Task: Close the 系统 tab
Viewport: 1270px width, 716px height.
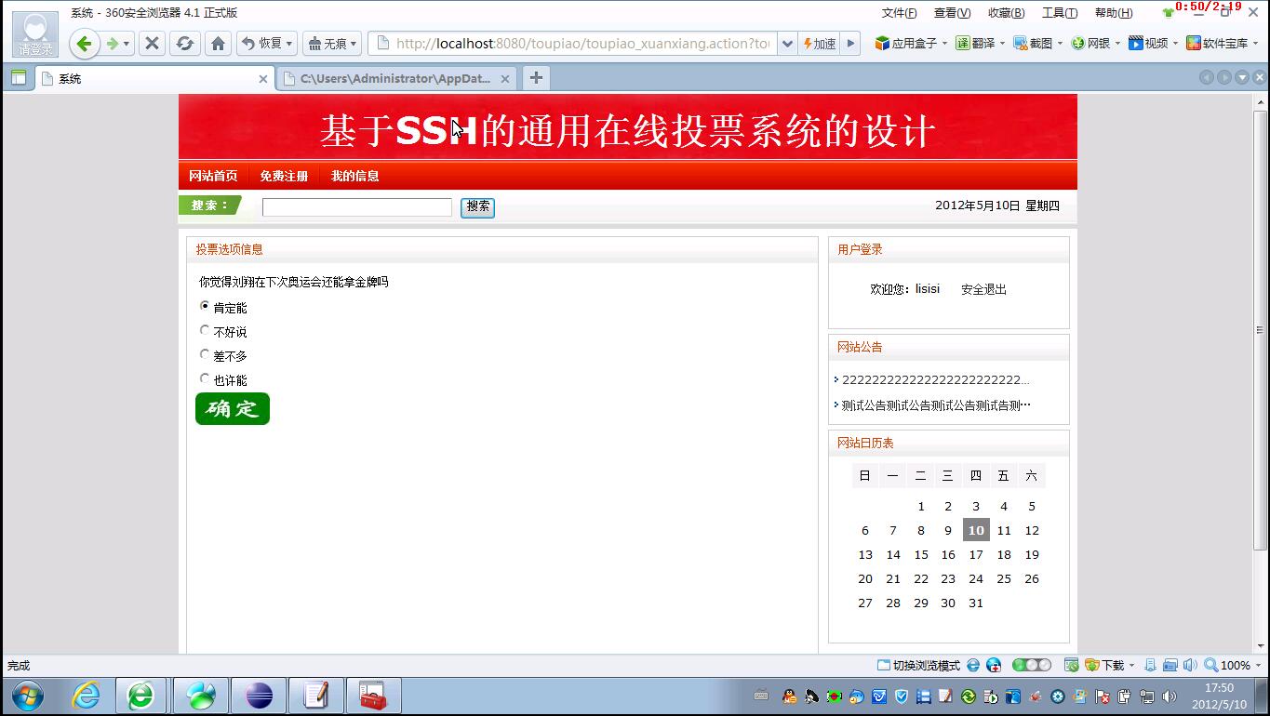Action: pyautogui.click(x=262, y=79)
